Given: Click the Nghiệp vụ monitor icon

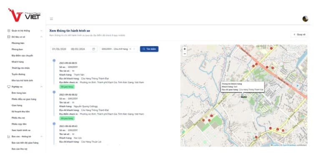Looking at the screenshot, I should click(9, 87).
